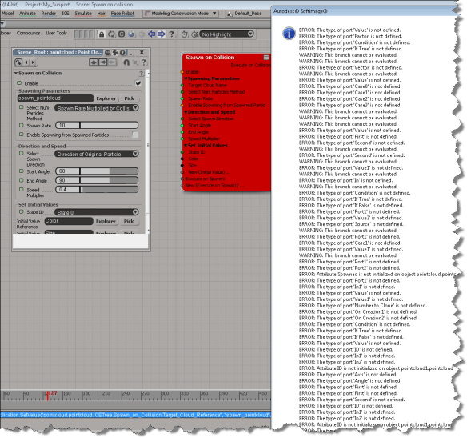This screenshot has height=438, width=467.
Task: Open the Animate menu
Action: click(x=27, y=14)
